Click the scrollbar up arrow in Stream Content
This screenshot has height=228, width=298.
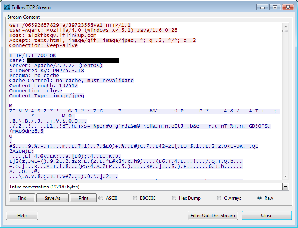click(286, 25)
